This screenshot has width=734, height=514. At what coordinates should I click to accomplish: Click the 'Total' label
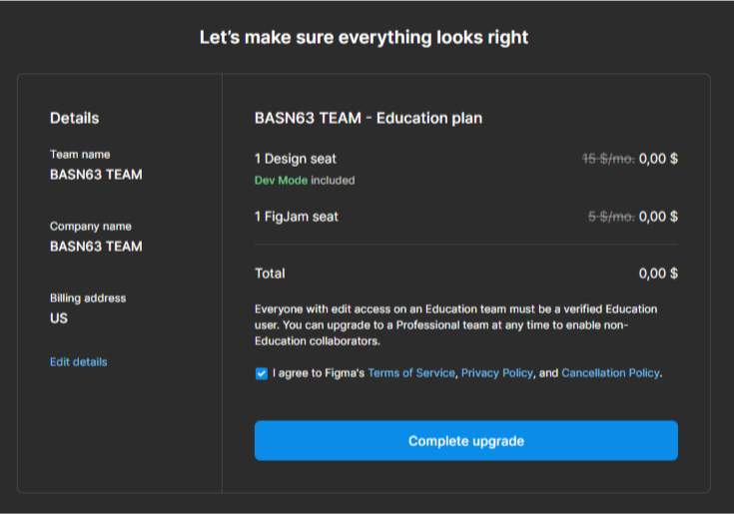(x=270, y=273)
